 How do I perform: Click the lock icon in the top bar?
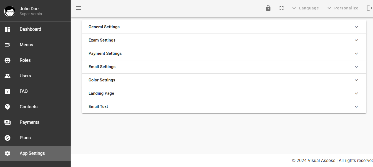coord(268,8)
